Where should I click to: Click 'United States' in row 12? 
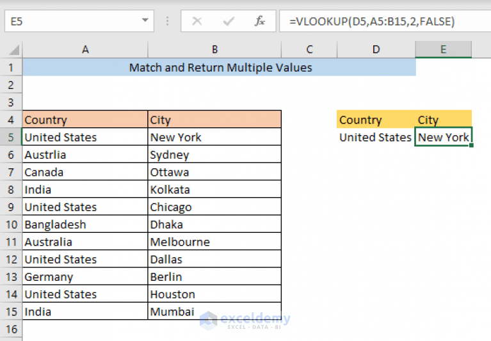[x=85, y=259]
